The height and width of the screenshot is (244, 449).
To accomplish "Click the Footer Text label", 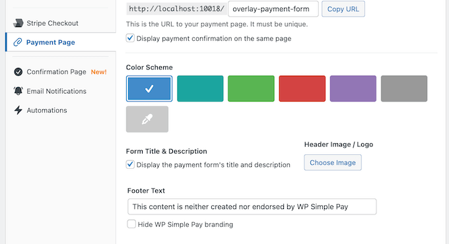I will point(146,191).
